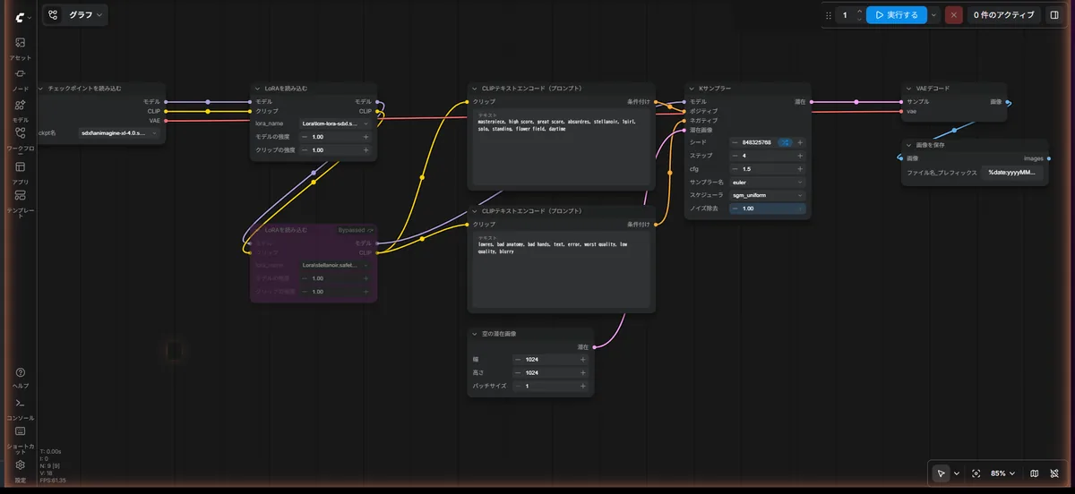Viewport: 1075px width, 494px height.
Task: Click the positive prompt text box starting masterpiece
Action: tap(561, 147)
